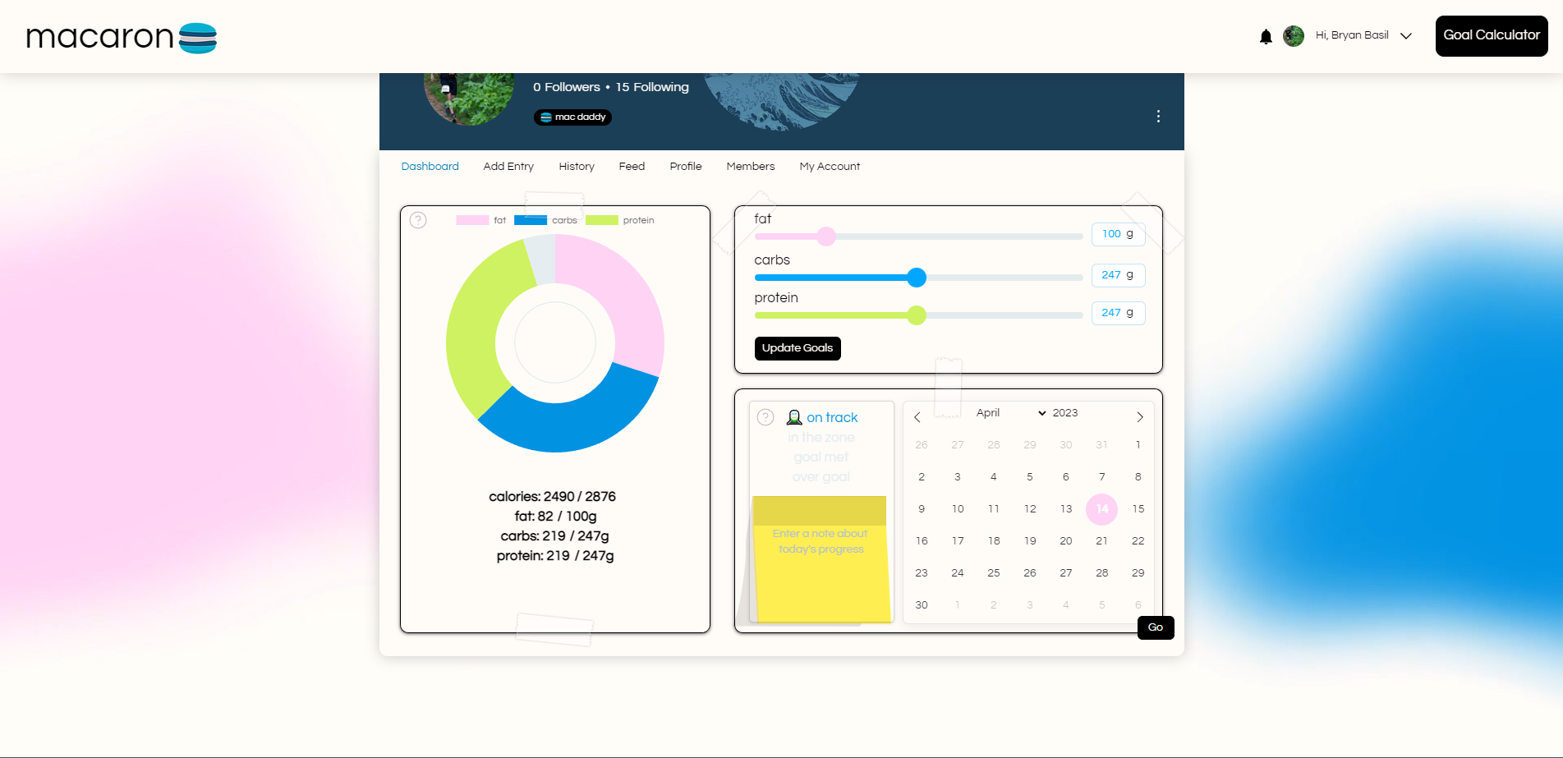This screenshot has height=758, width=1563.
Task: Select April 19 on the calendar
Action: click(x=1030, y=541)
